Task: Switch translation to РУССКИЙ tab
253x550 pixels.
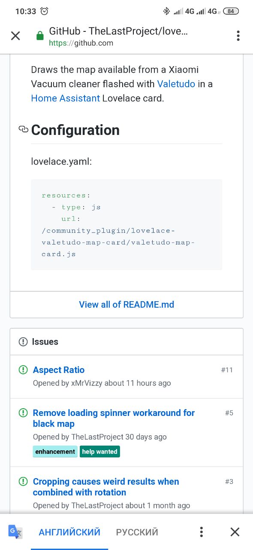Action: click(x=137, y=532)
